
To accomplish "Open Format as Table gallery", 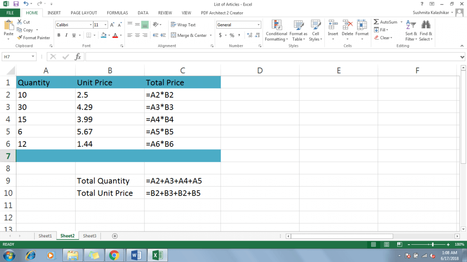I will [x=298, y=25].
